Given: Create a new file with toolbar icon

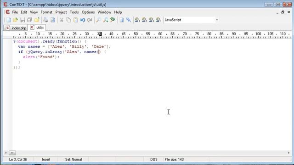Looking at the screenshot, I should (x=8, y=20).
